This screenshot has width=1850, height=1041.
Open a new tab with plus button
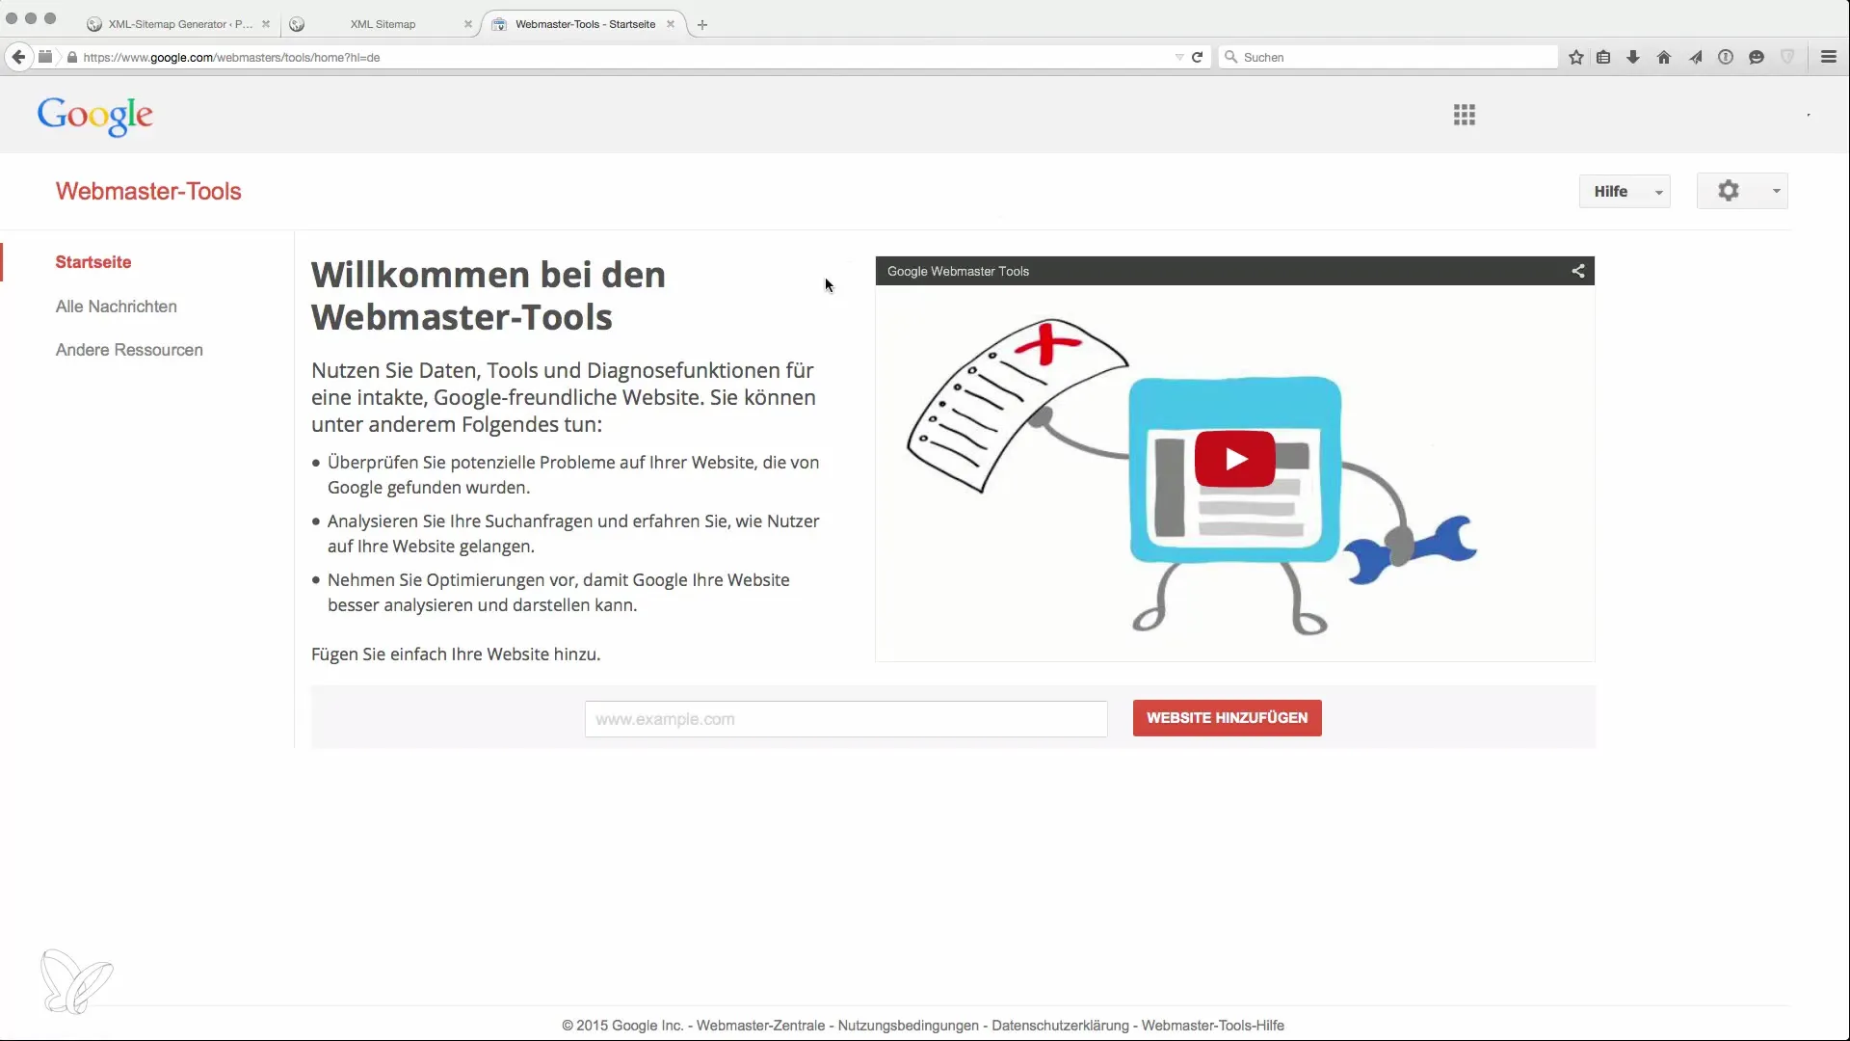702,25
